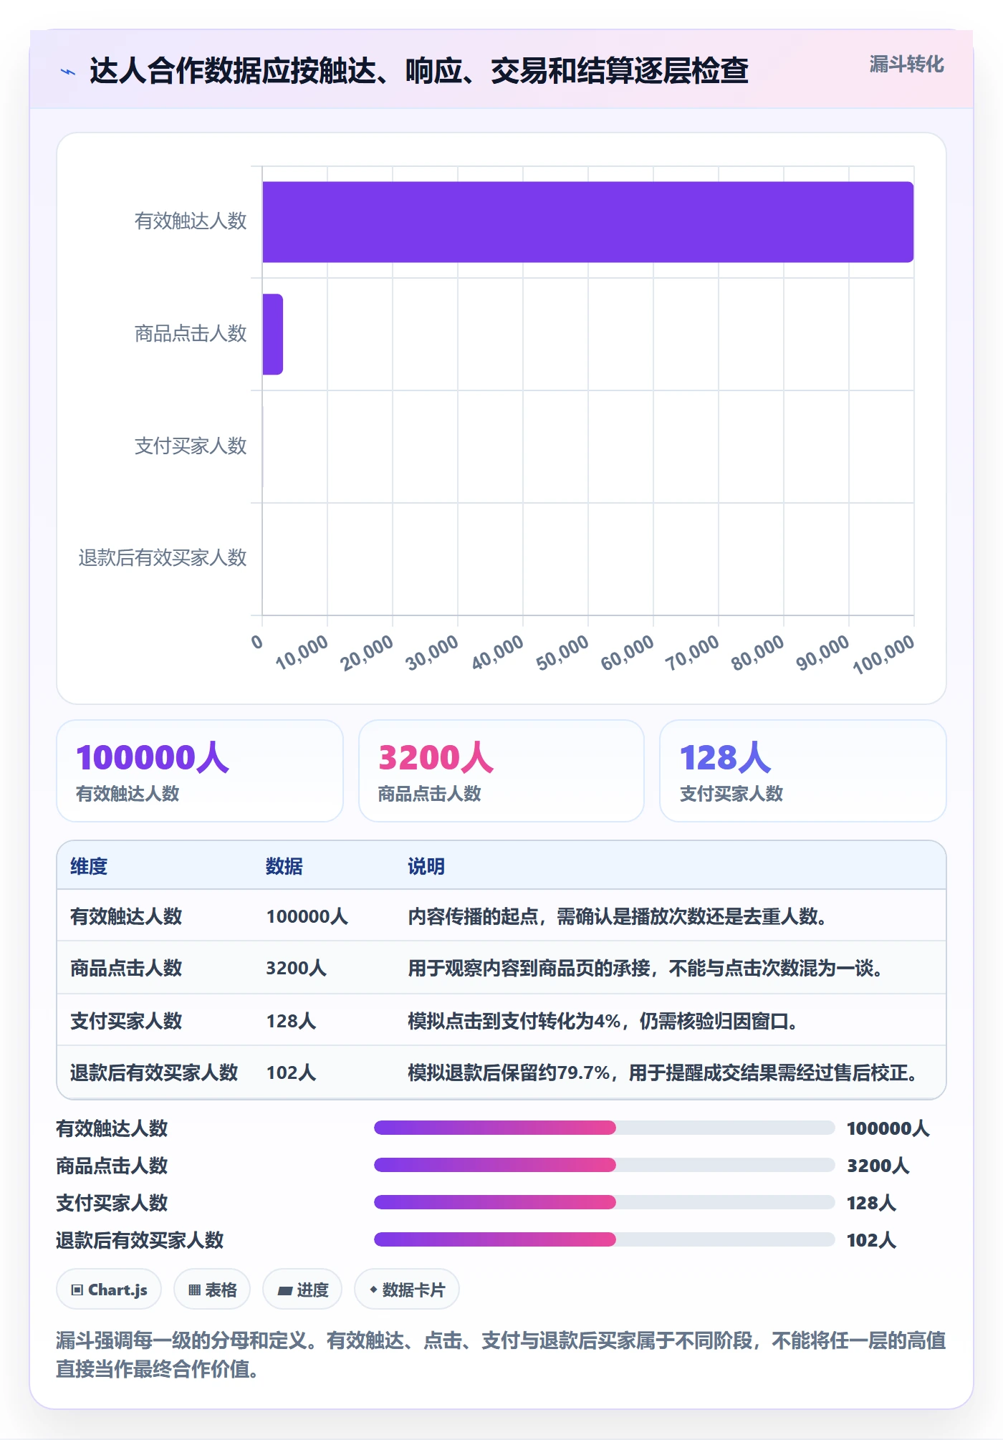Click the 100000人 value beside the first progress bar
Image resolution: width=1003 pixels, height=1440 pixels.
pyautogui.click(x=888, y=1128)
